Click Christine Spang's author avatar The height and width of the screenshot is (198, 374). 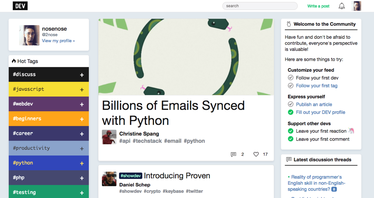click(109, 137)
